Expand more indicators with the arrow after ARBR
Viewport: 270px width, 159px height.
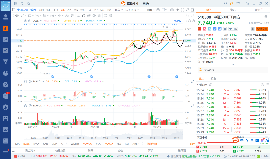[x=143, y=144]
